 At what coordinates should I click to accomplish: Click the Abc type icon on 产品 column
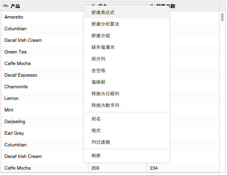(x=6, y=6)
